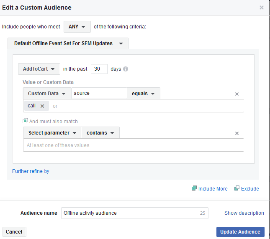Focus the Audience name text field
The image size is (270, 239).
click(x=130, y=213)
